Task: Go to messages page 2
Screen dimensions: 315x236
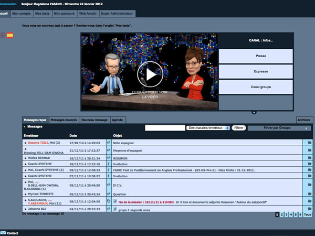Action: coord(281,214)
